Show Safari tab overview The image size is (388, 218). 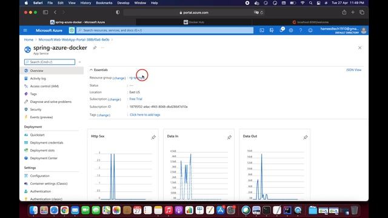click(362, 12)
